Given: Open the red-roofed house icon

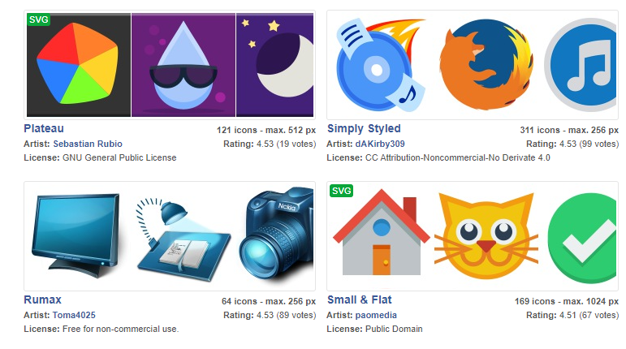Looking at the screenshot, I should point(382,233).
